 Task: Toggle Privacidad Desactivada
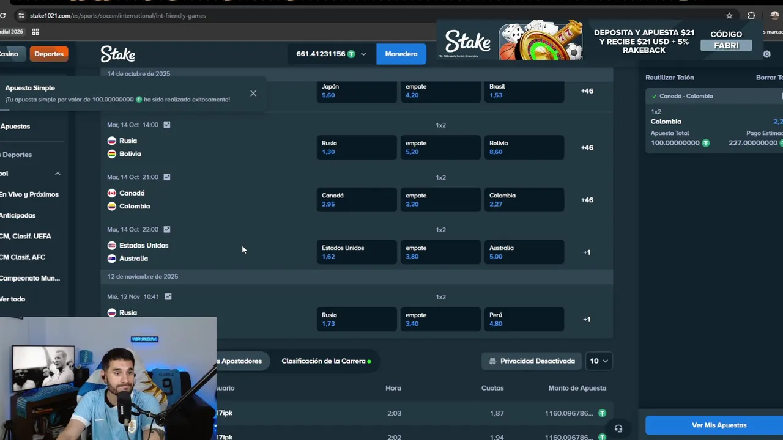[x=532, y=361]
